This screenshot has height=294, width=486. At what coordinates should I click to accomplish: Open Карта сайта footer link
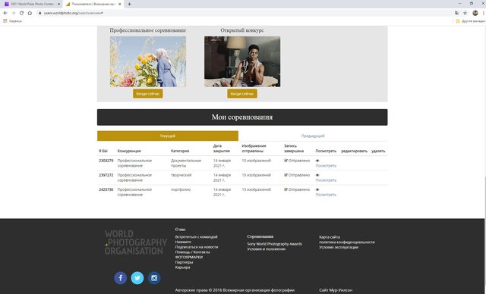pos(330,237)
